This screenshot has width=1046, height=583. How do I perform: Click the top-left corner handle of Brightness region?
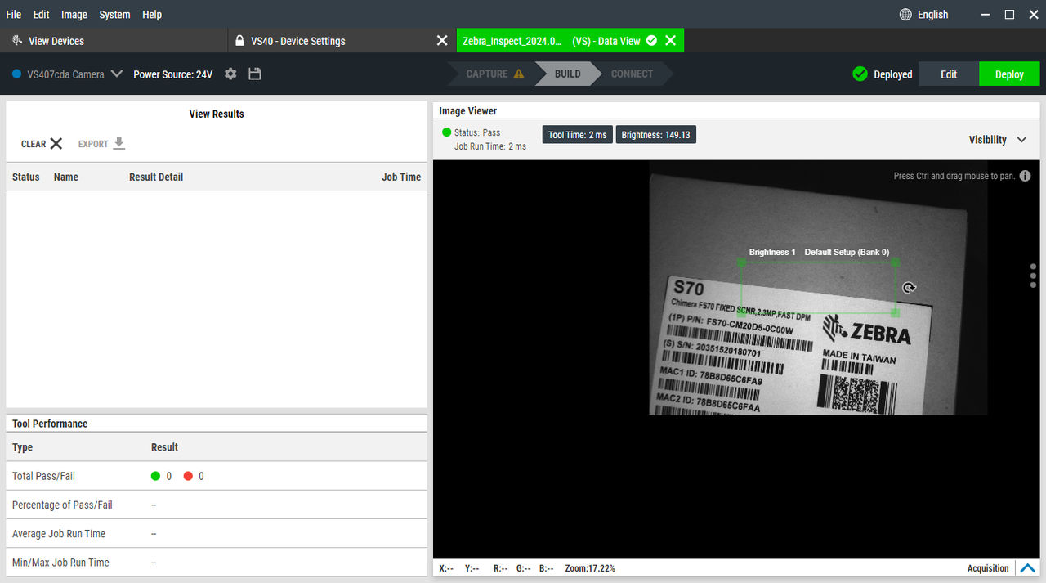pos(741,262)
